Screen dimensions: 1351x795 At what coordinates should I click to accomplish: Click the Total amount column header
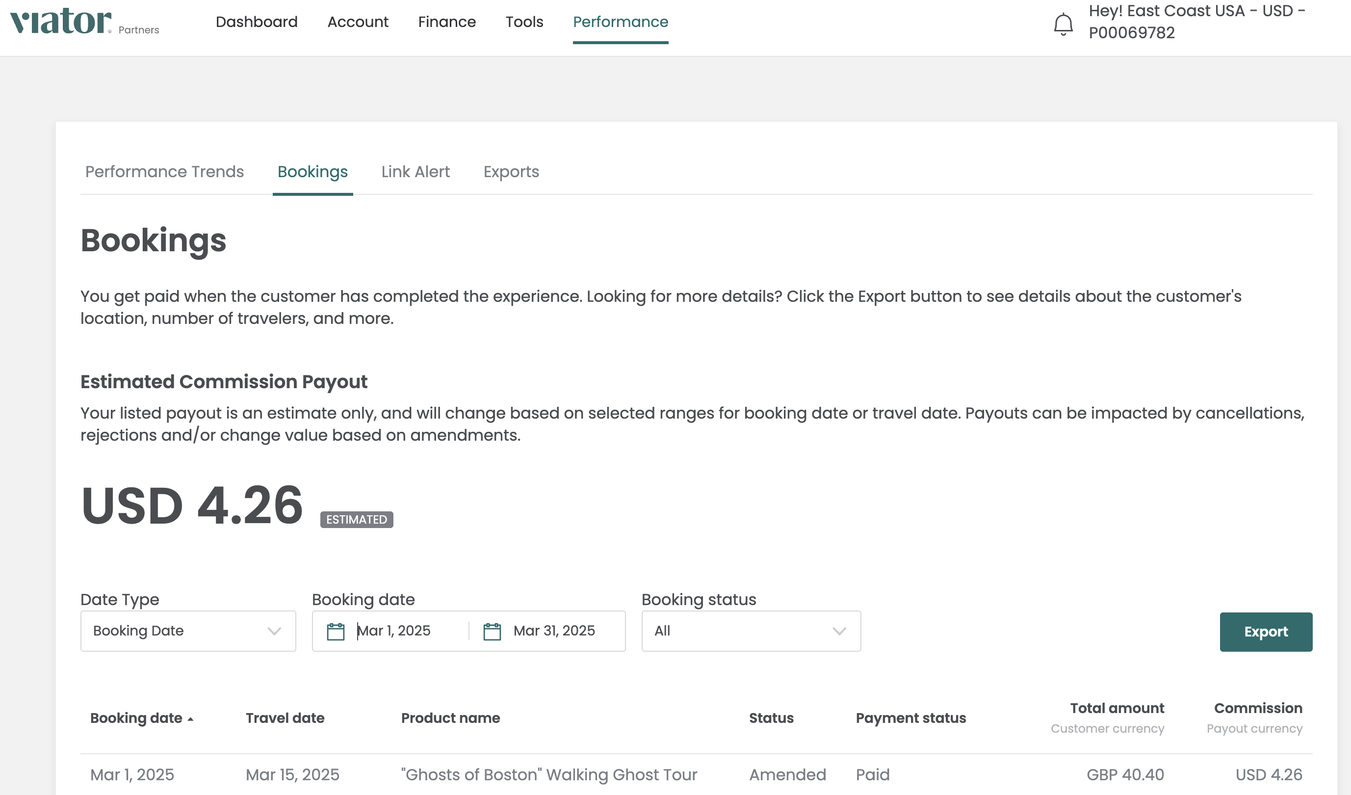point(1117,709)
